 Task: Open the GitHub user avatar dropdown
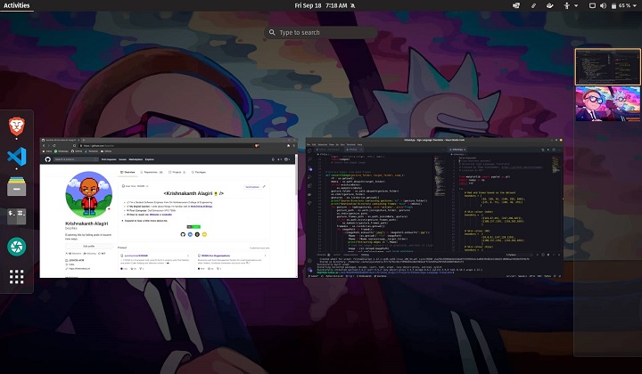click(287, 159)
